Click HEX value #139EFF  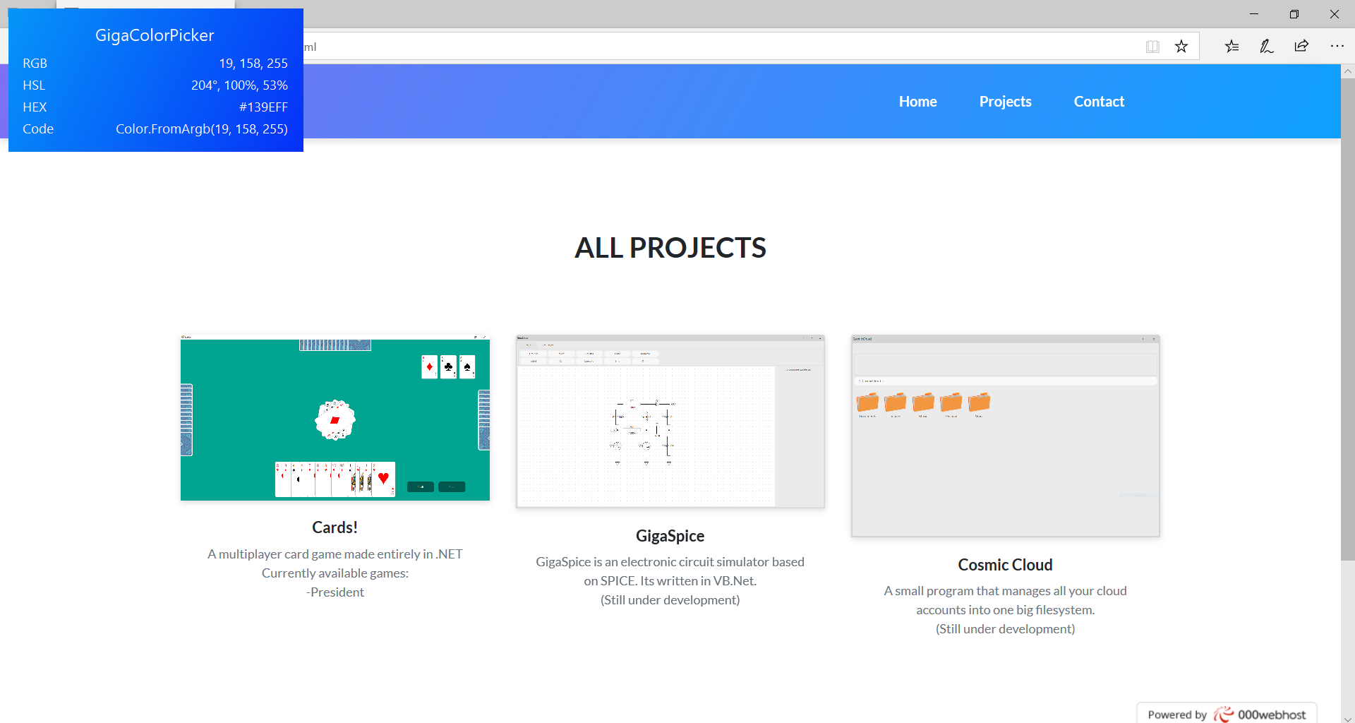tap(263, 107)
